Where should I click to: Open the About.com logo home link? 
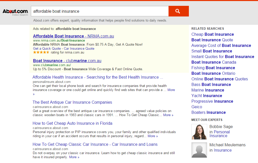tap(15, 12)
